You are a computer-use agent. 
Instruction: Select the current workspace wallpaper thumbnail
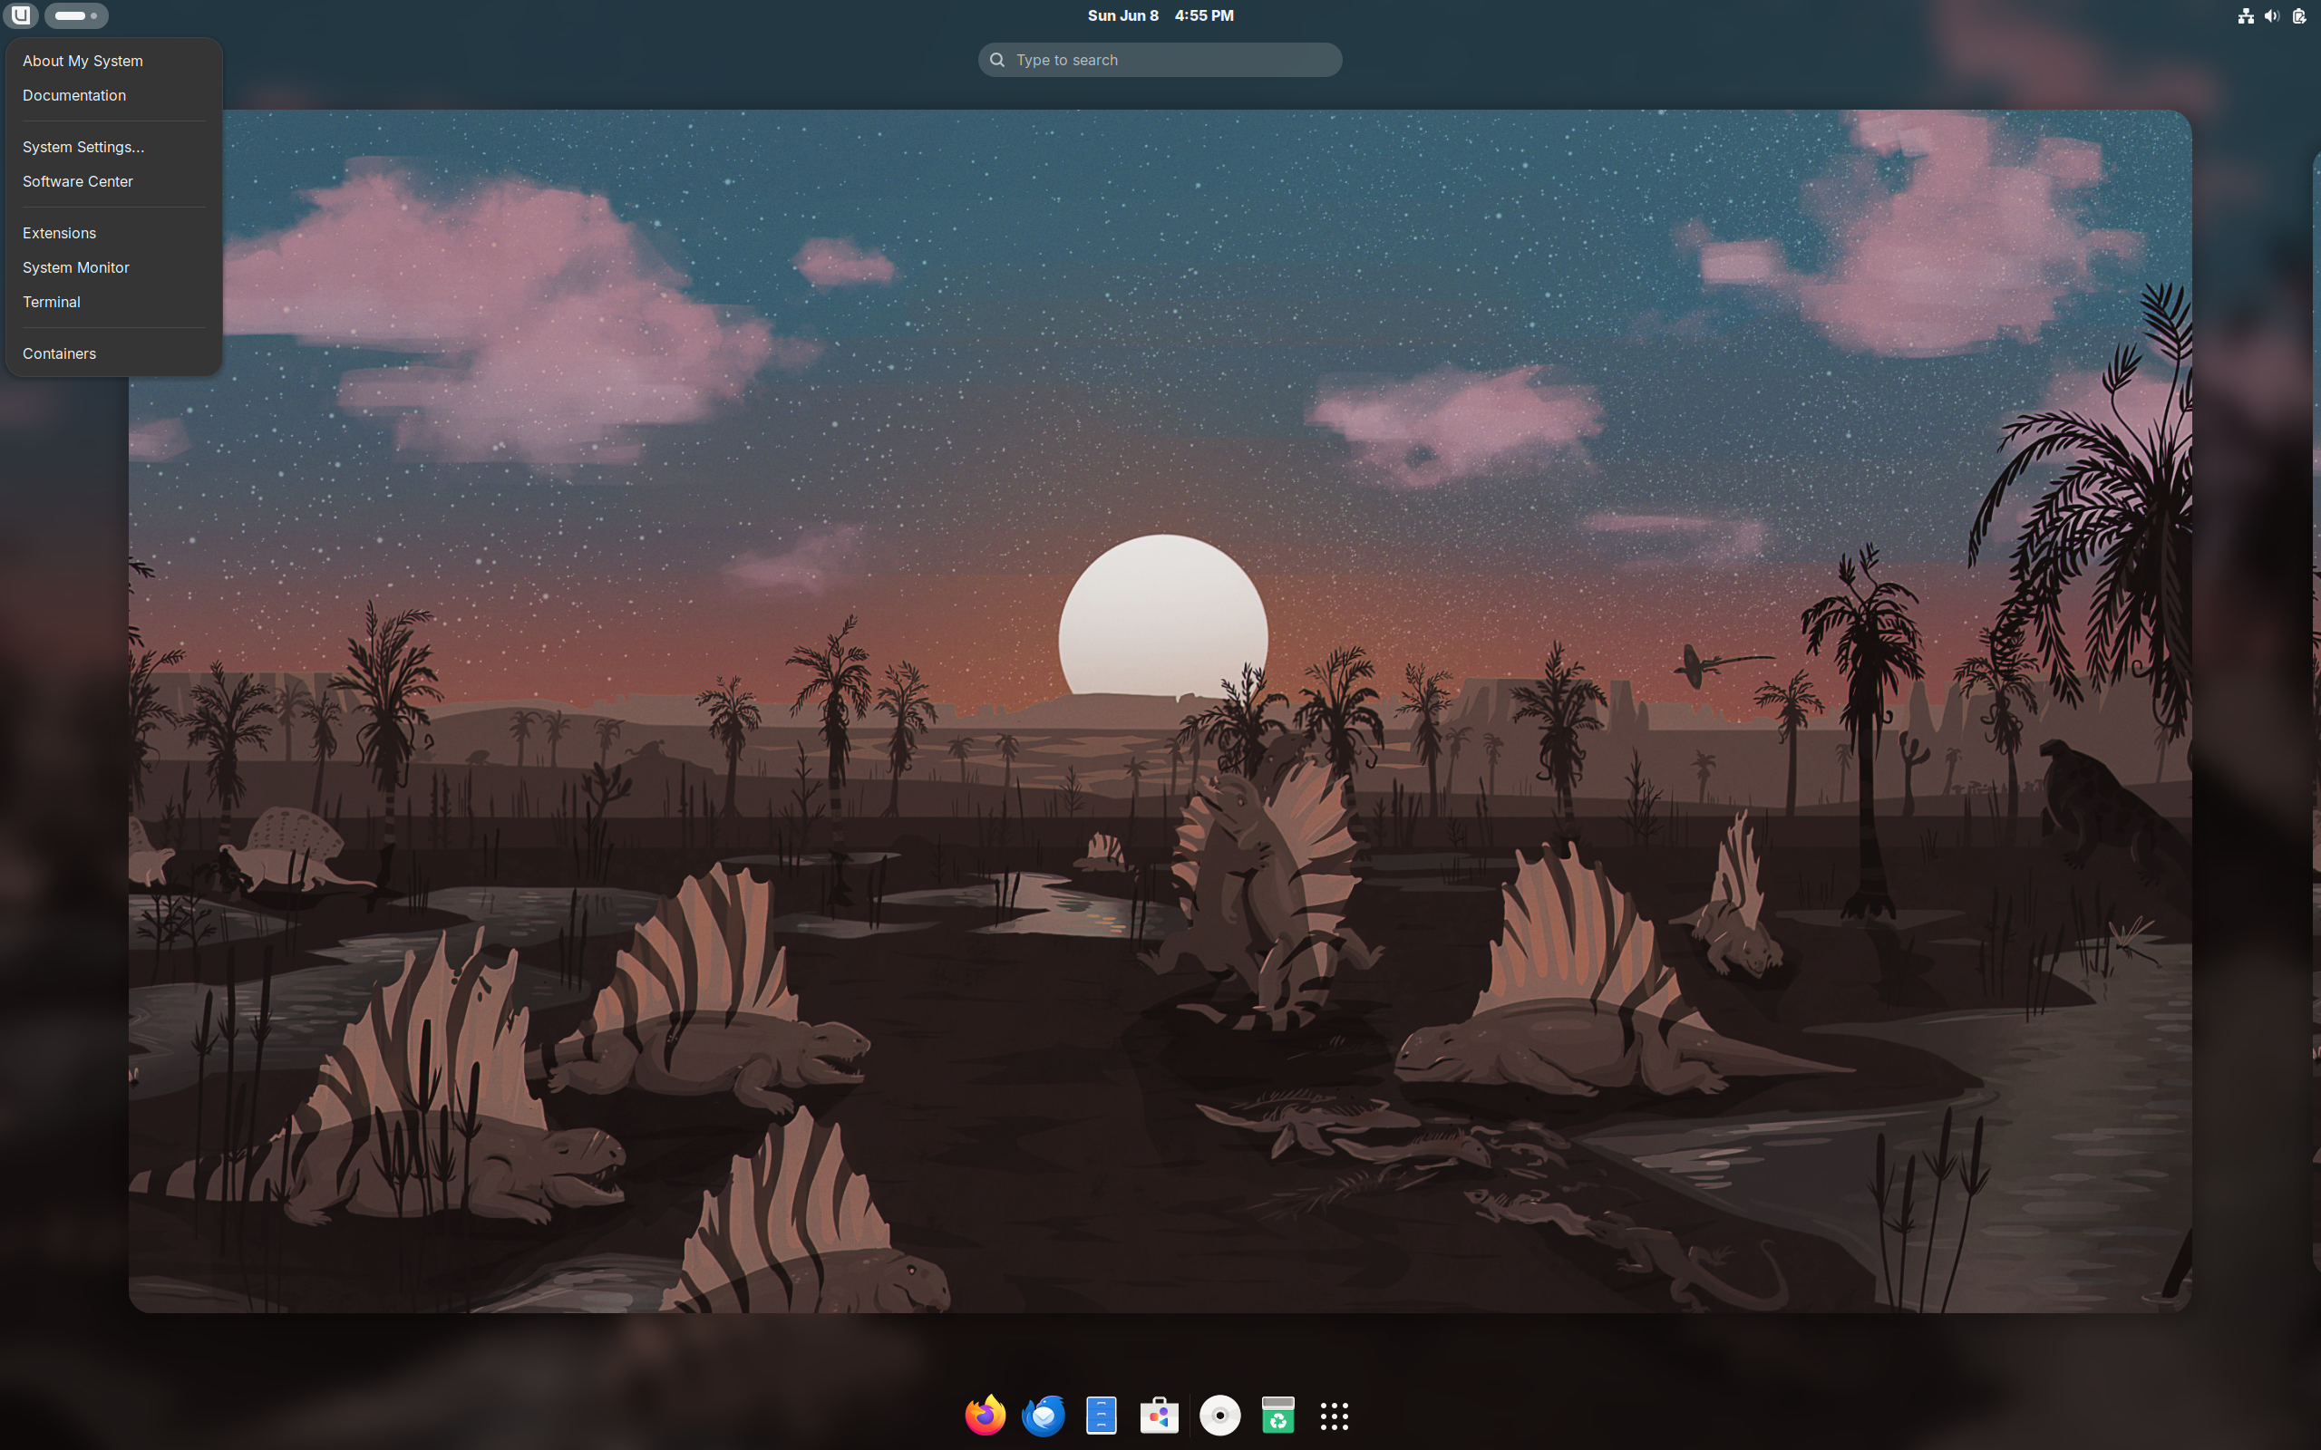coord(1160,710)
